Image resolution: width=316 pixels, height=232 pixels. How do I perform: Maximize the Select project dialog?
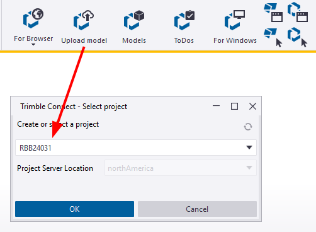[x=234, y=107]
